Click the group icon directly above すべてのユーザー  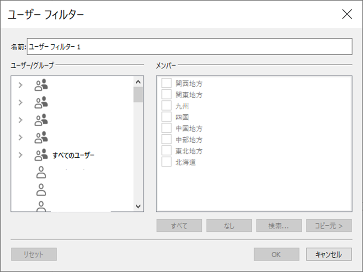41,137
